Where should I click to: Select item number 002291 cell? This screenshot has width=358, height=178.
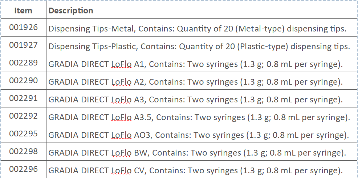[23, 98]
